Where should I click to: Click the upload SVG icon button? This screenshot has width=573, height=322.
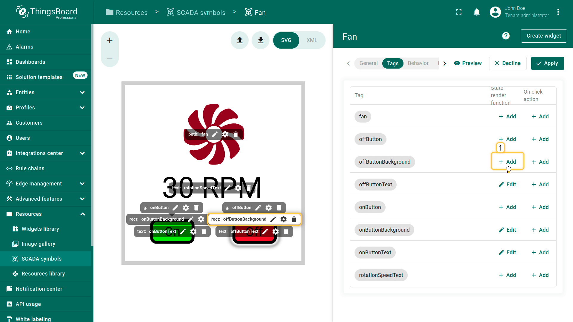[240, 40]
